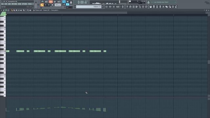This screenshot has width=210, height=118.
Task: Click the CPU memory meter panel
Action: [x=137, y=2]
